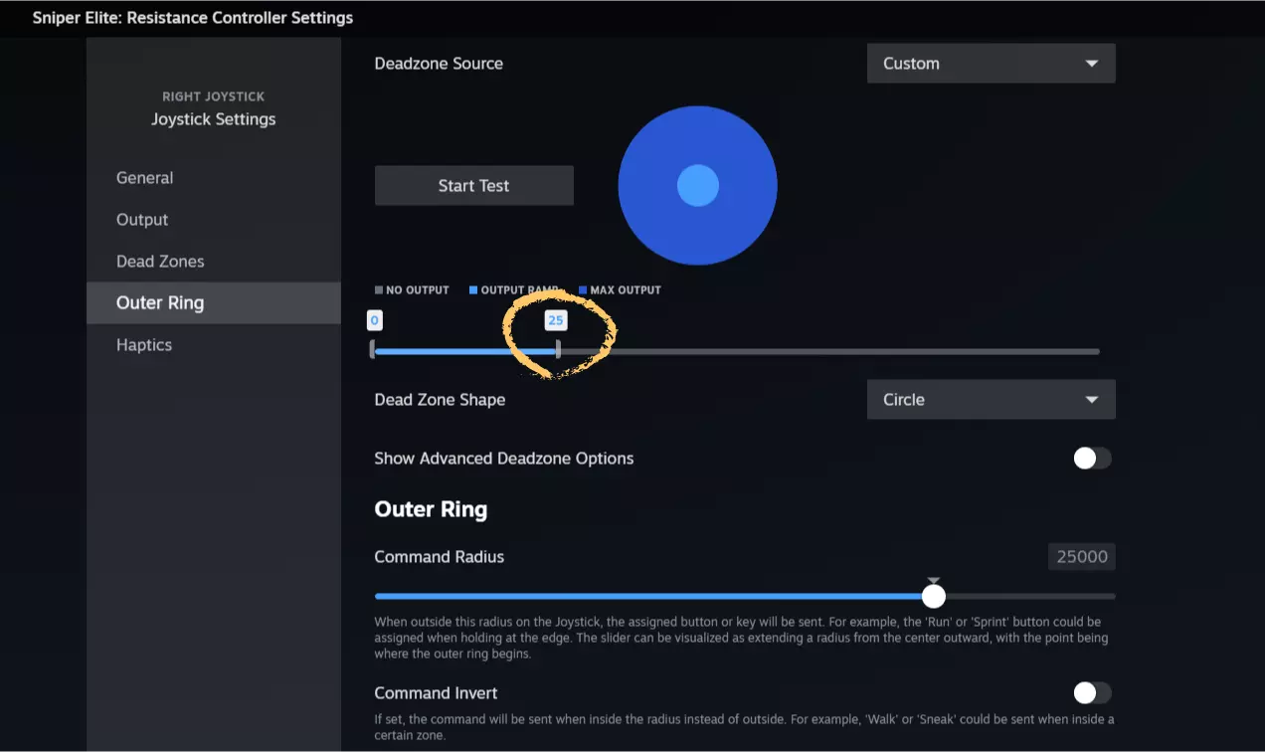
Task: Click the Joystick Settings sidebar title
Action: (x=213, y=119)
